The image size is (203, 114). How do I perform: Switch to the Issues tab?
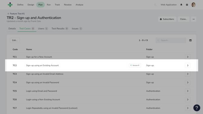tap(77, 29)
